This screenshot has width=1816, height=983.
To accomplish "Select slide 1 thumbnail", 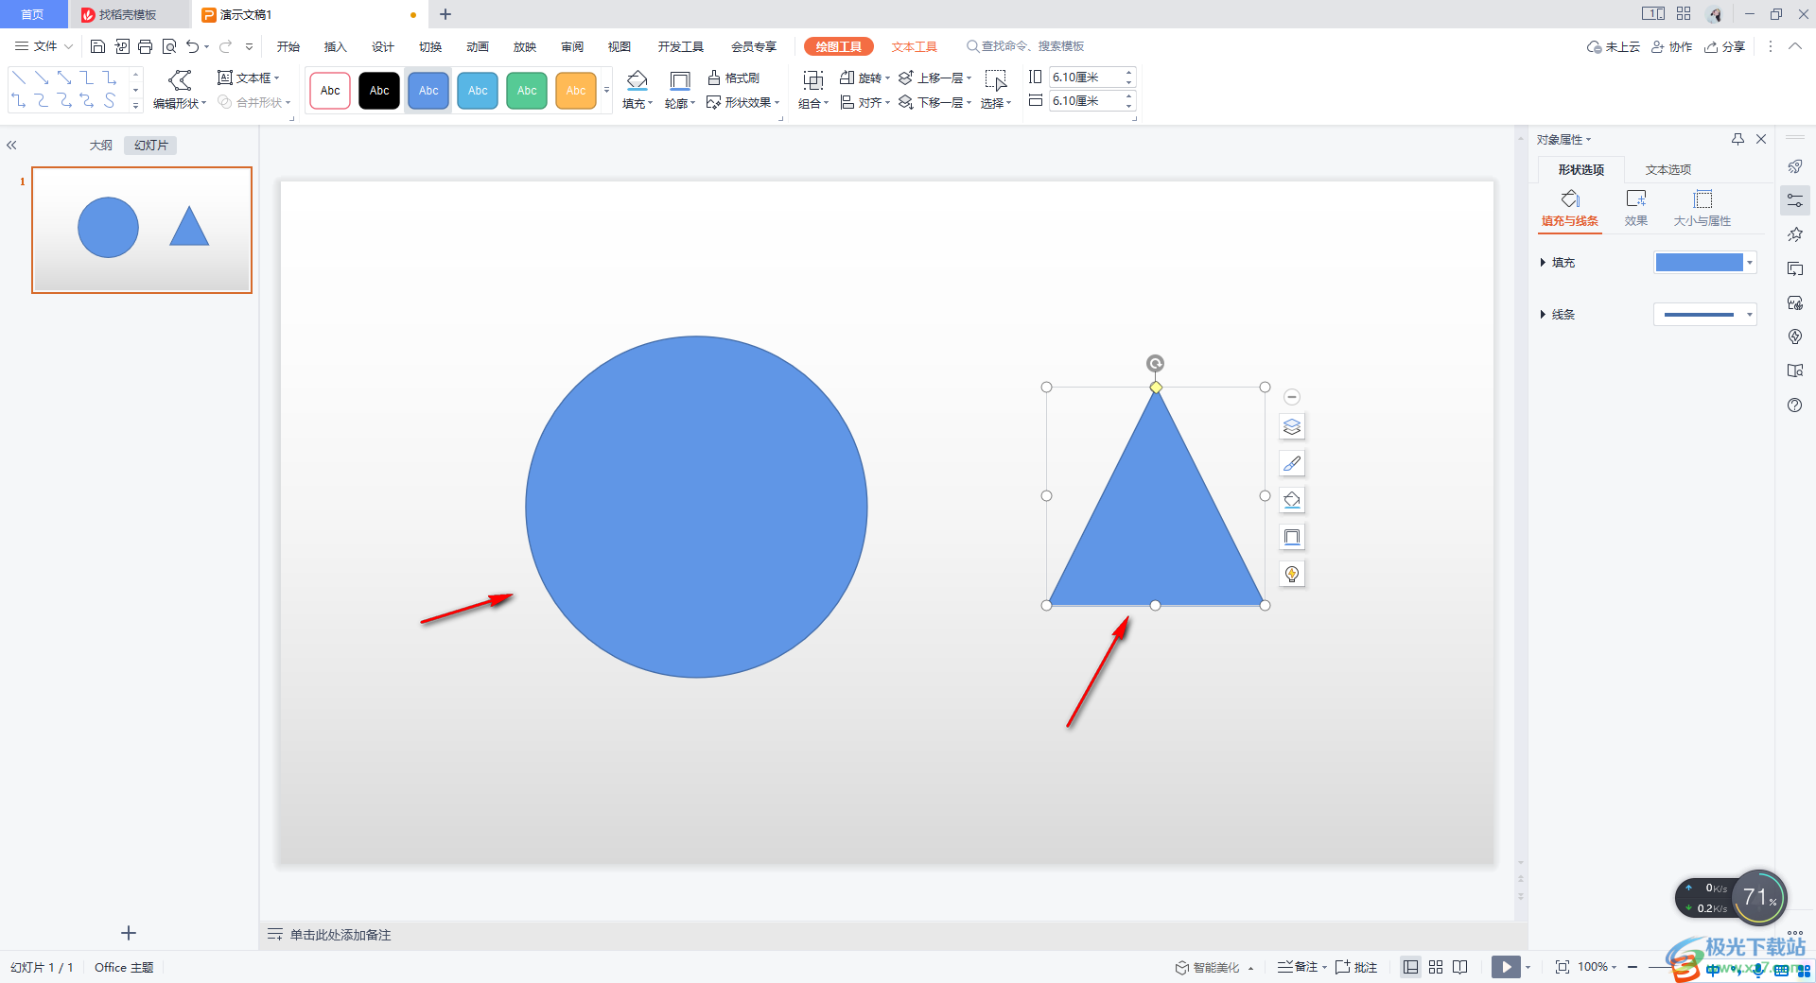I will [x=142, y=230].
